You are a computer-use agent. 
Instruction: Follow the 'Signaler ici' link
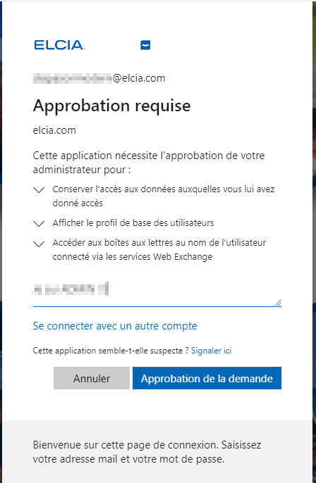(x=212, y=351)
